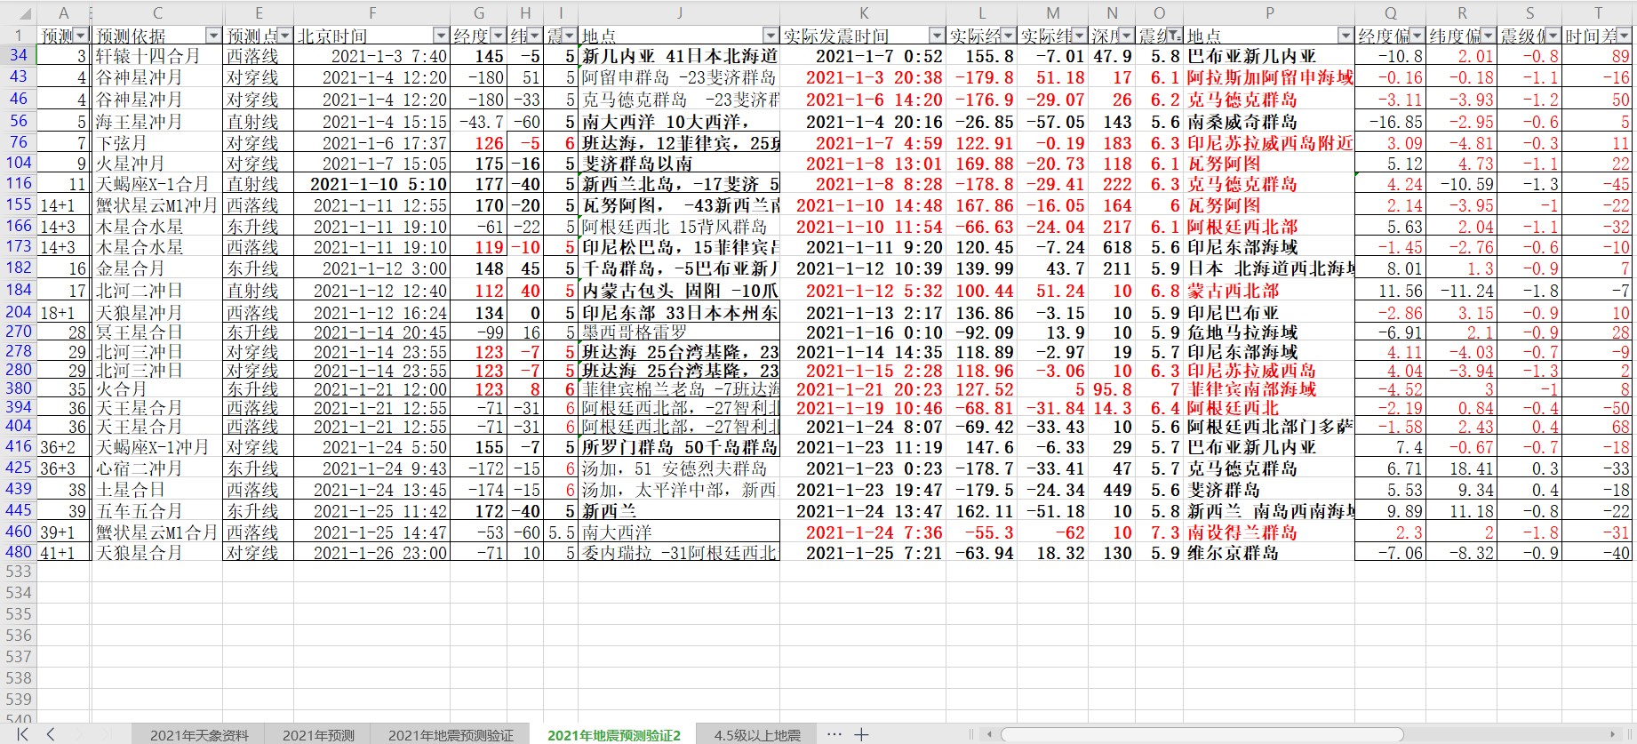Open the filter dropdown for 经度偏 column Q
Screen dimensions: 1637x744
[x=1417, y=36]
